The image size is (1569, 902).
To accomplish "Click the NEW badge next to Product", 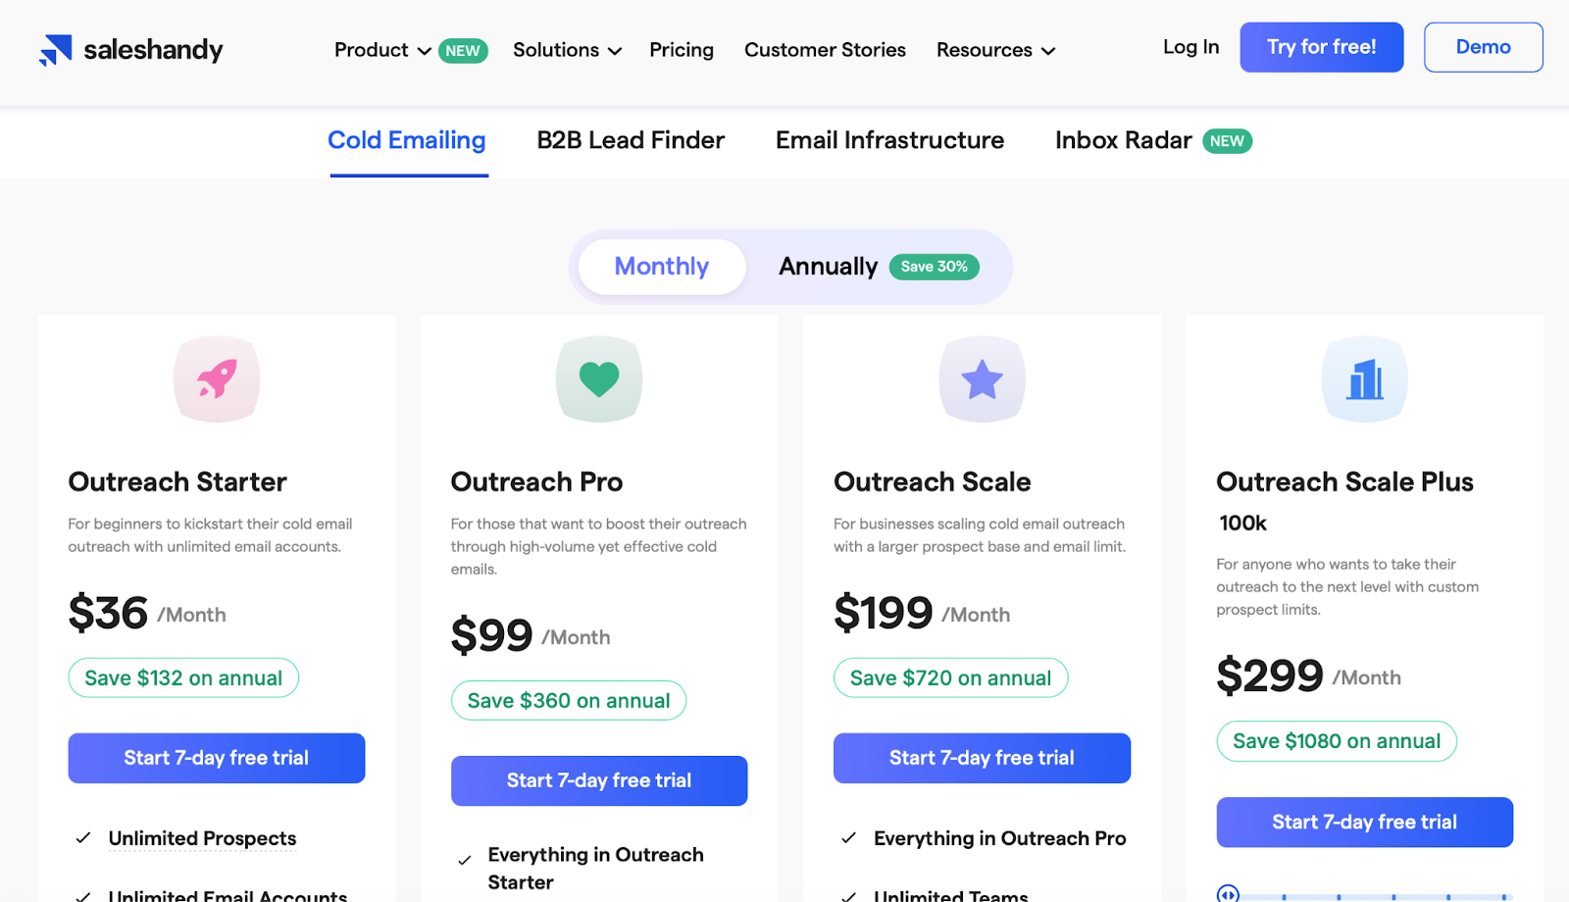I will (462, 51).
